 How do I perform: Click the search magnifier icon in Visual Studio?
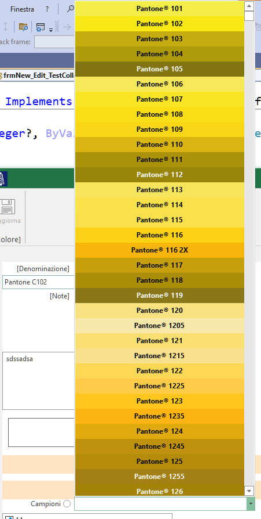click(70, 9)
